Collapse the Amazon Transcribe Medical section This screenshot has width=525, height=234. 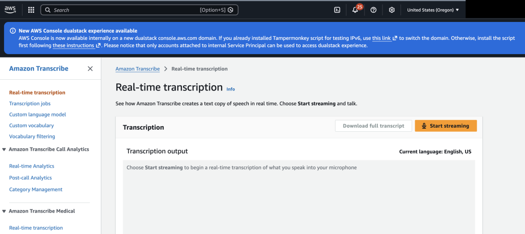pyautogui.click(x=5, y=211)
